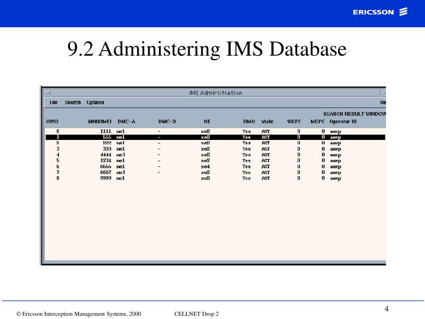Select the highlighted row 555

click(215, 137)
